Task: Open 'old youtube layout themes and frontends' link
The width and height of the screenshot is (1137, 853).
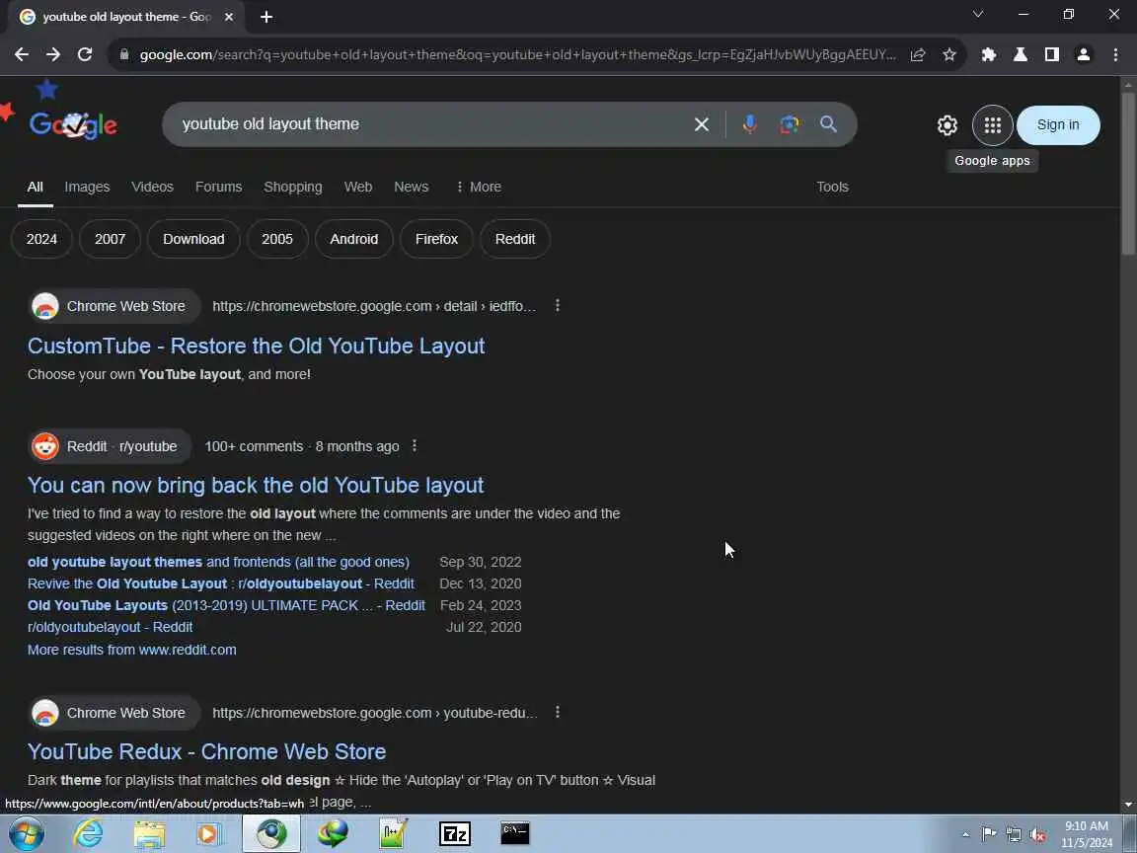Action: 218,562
